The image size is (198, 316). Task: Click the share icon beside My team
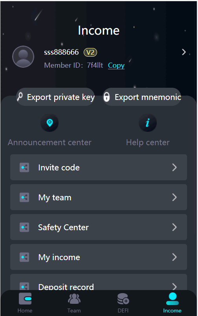[24, 197]
